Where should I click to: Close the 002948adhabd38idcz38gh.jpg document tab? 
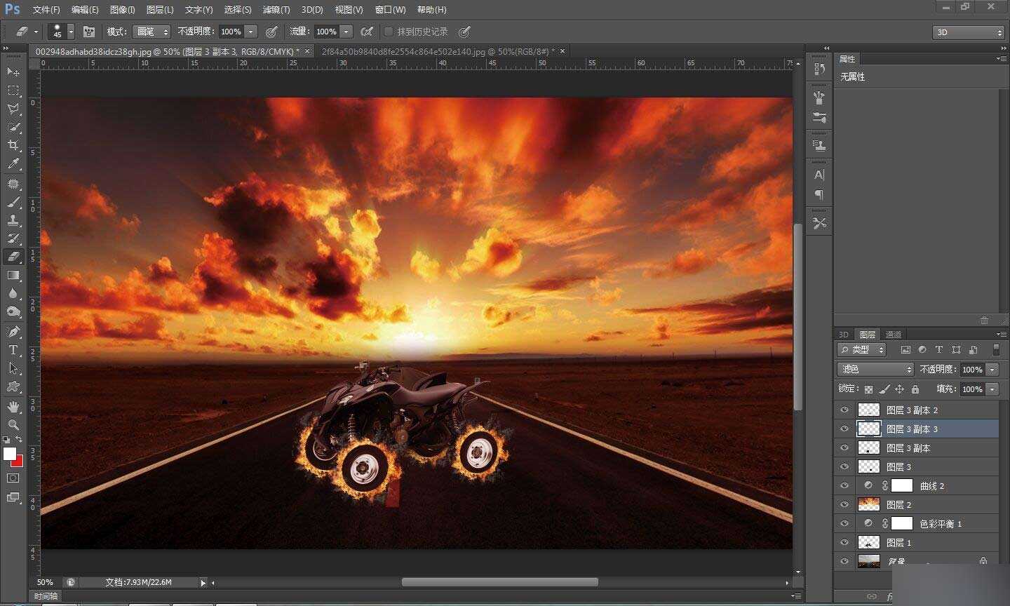point(307,51)
